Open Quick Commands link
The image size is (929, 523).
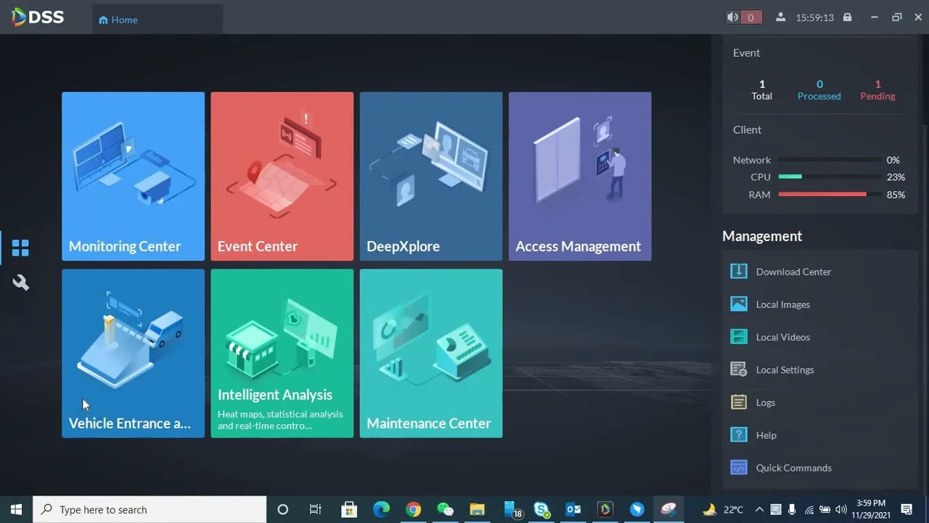(793, 468)
